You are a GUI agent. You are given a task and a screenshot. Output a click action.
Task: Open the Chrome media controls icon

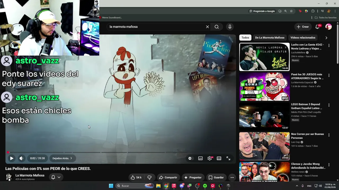[x=322, y=11]
